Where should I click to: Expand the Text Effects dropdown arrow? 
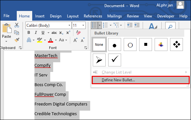[x=33, y=40]
